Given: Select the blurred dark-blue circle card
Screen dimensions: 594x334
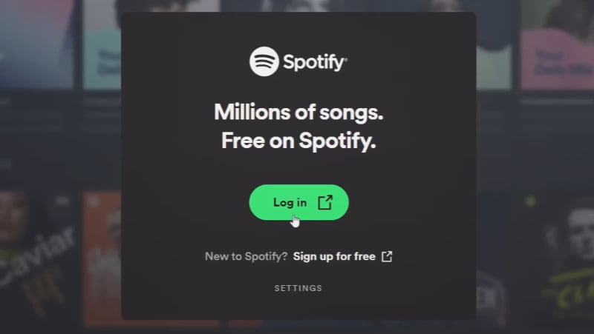Looking at the screenshot, I should [494, 44].
